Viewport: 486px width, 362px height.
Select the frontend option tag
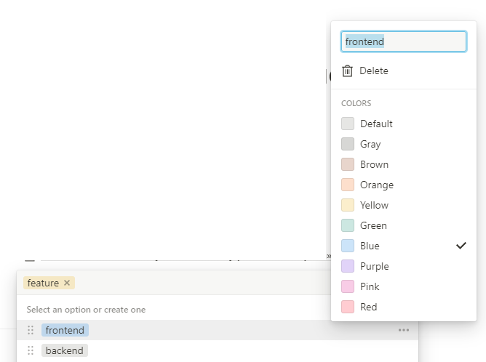(65, 330)
